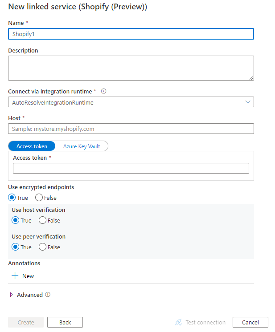Screen dimensions: 275x332
Task: Select True for Use host verification
Action: coord(16,220)
